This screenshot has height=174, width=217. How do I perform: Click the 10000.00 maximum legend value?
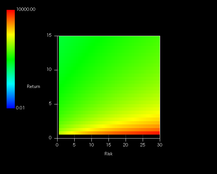(26, 9)
